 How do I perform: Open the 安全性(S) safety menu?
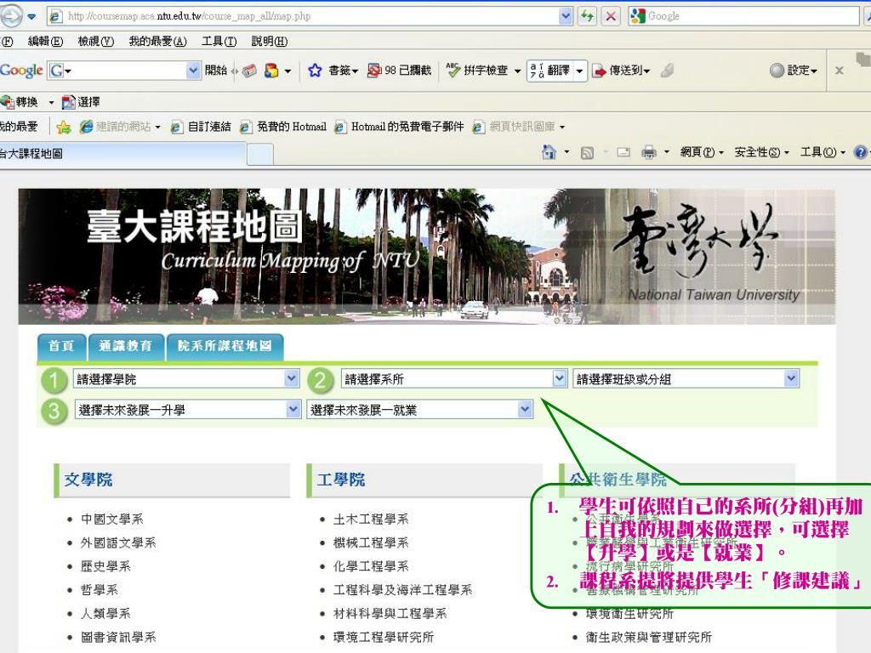(x=761, y=152)
